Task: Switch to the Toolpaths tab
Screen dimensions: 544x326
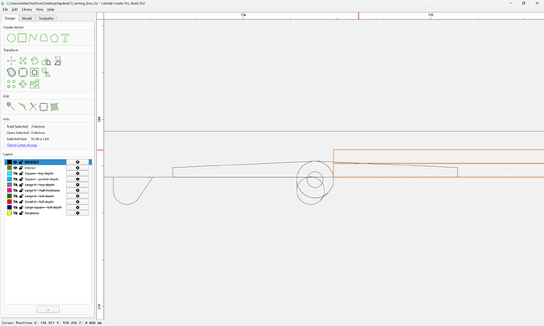Action: tap(47, 18)
